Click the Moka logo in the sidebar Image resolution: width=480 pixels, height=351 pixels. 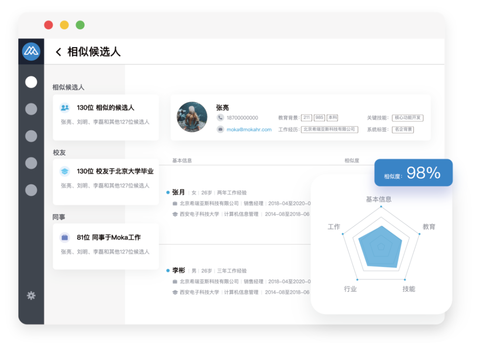coord(31,51)
